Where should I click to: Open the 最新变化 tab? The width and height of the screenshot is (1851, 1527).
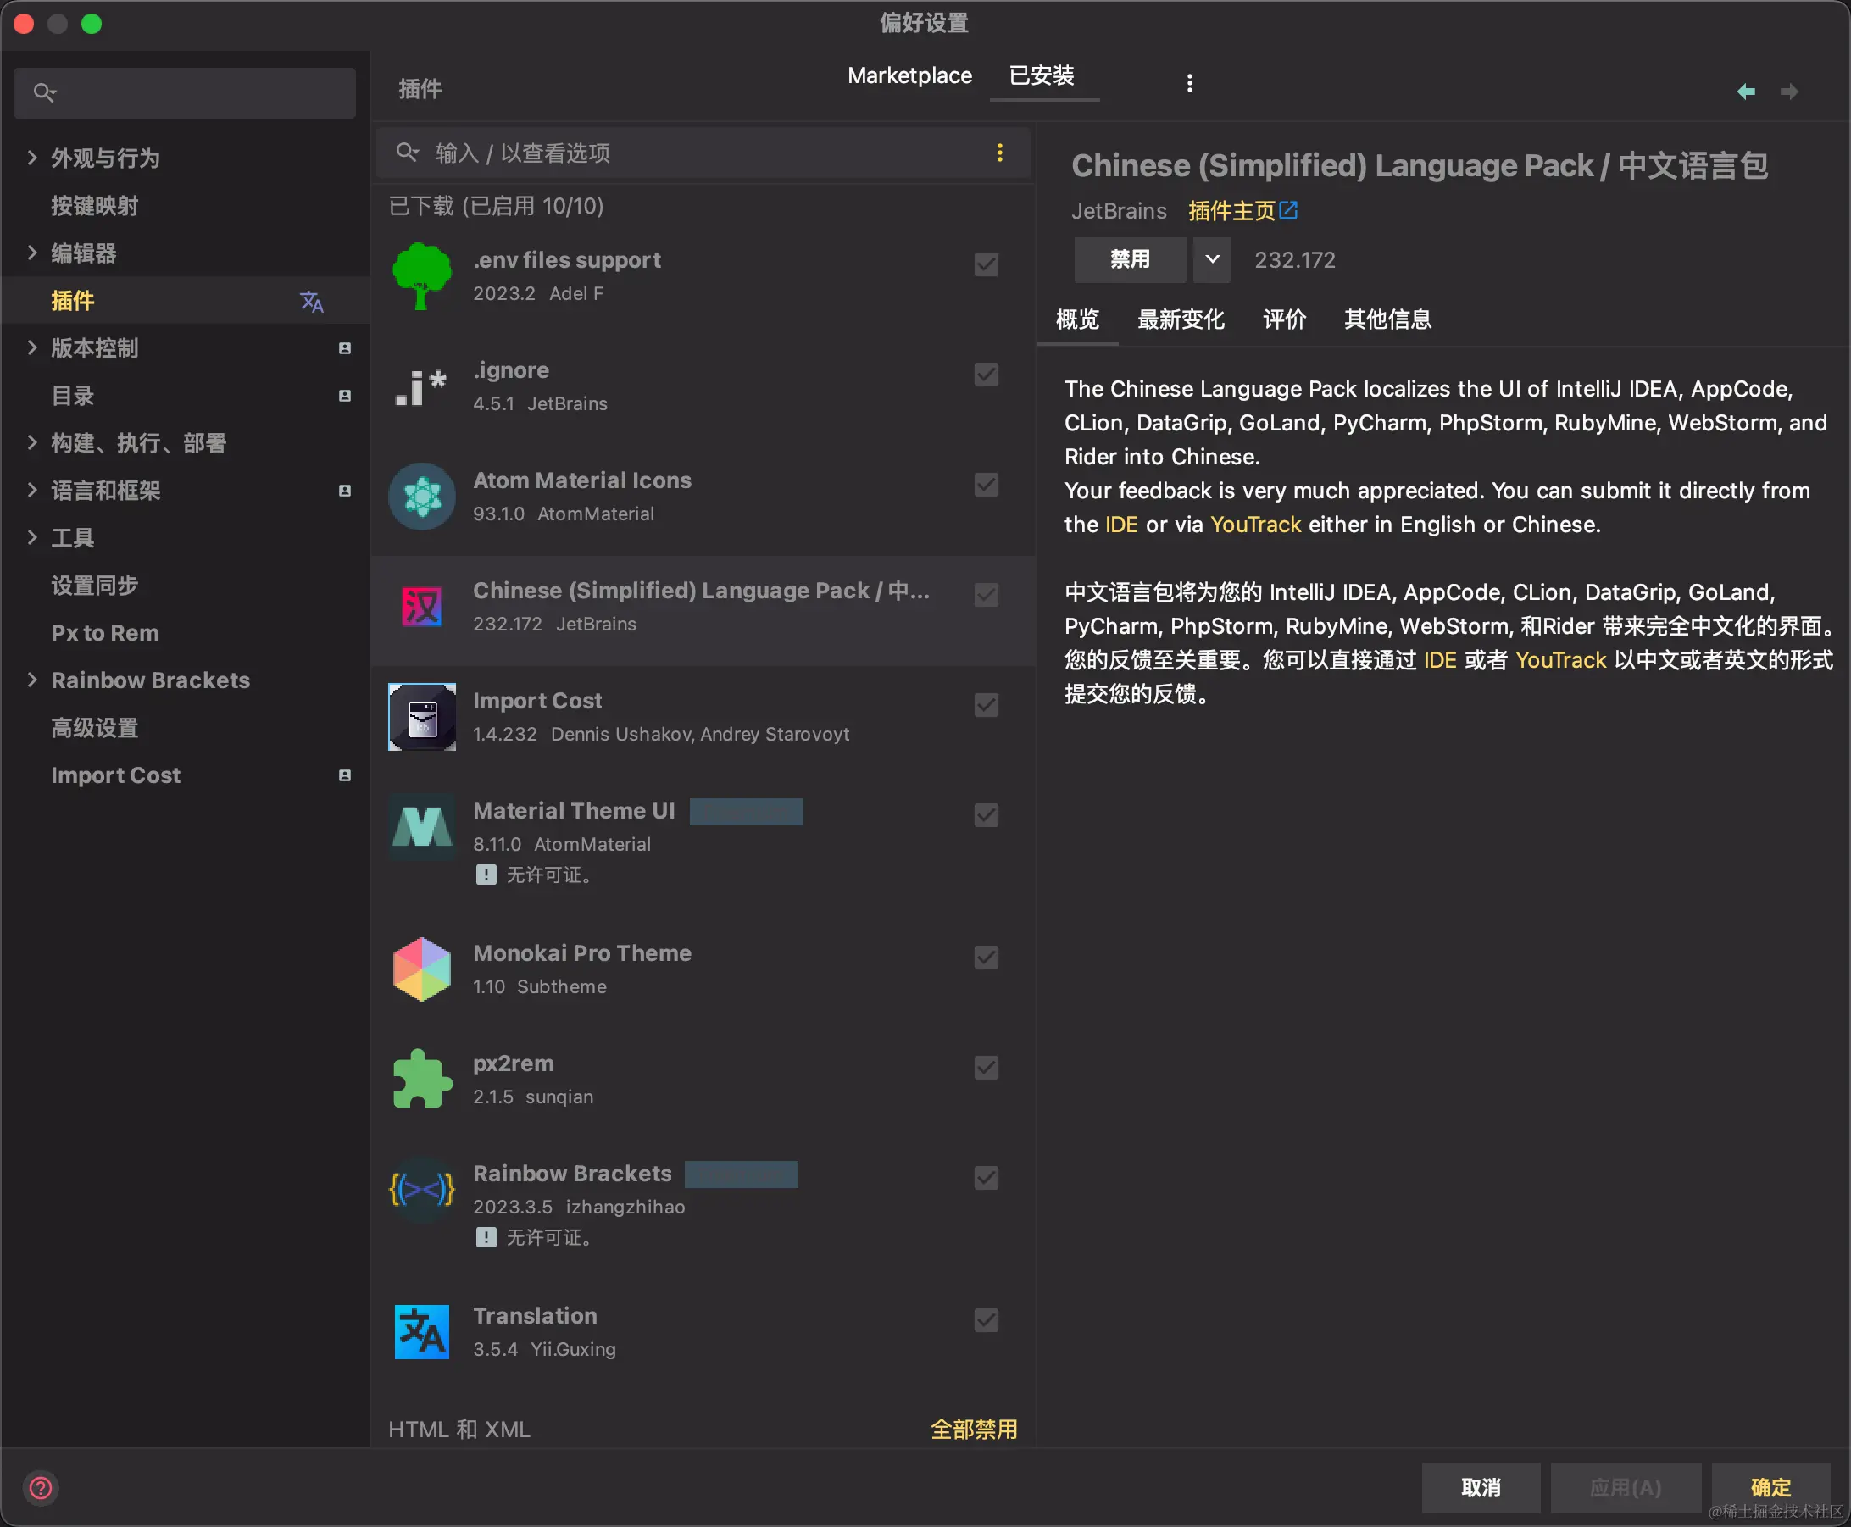[x=1180, y=319]
